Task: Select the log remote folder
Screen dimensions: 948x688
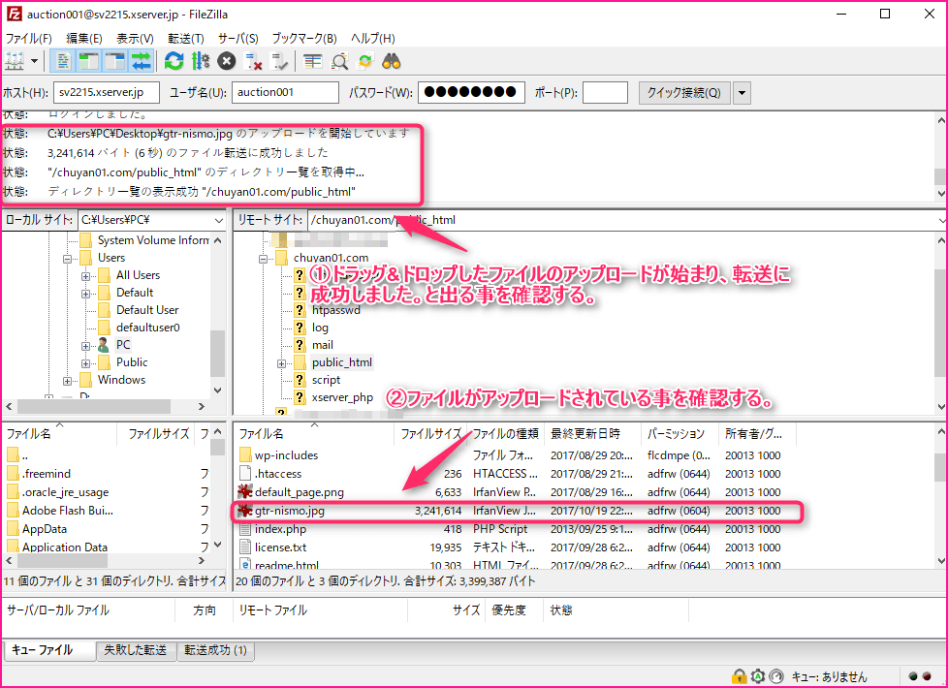Action: coord(320,328)
